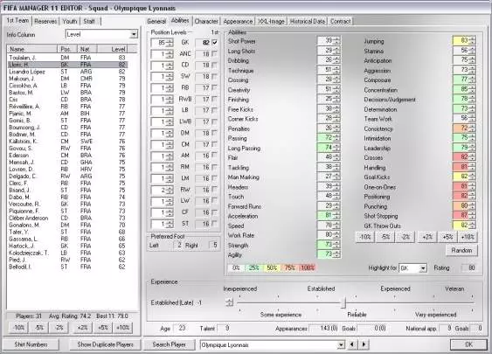Sort list by Name column header
Viewport: 492px width, 354px height.
pos(32,49)
